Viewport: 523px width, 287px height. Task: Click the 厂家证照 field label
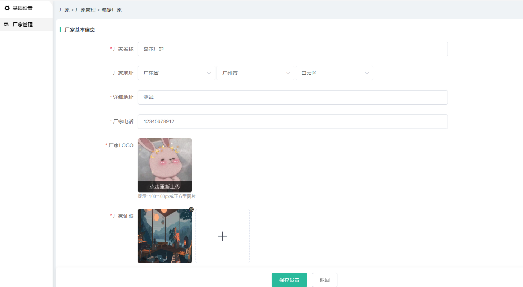pyautogui.click(x=123, y=216)
